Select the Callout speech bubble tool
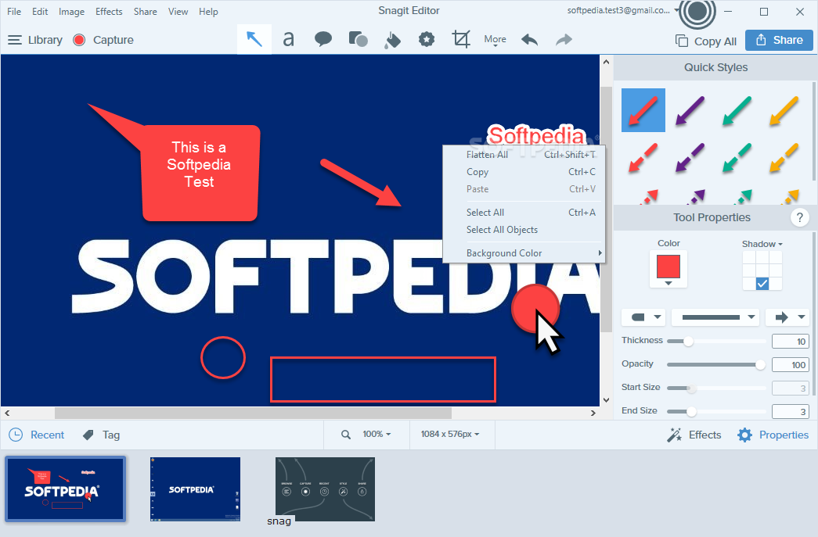This screenshot has width=818, height=537. click(x=323, y=39)
